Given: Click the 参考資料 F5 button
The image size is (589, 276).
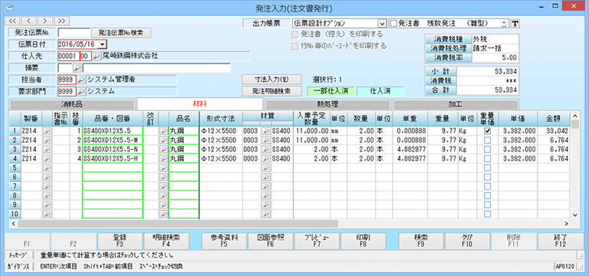Looking at the screenshot, I should pyautogui.click(x=224, y=240).
